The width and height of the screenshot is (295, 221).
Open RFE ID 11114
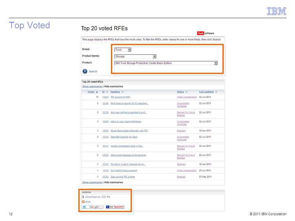click(105, 171)
